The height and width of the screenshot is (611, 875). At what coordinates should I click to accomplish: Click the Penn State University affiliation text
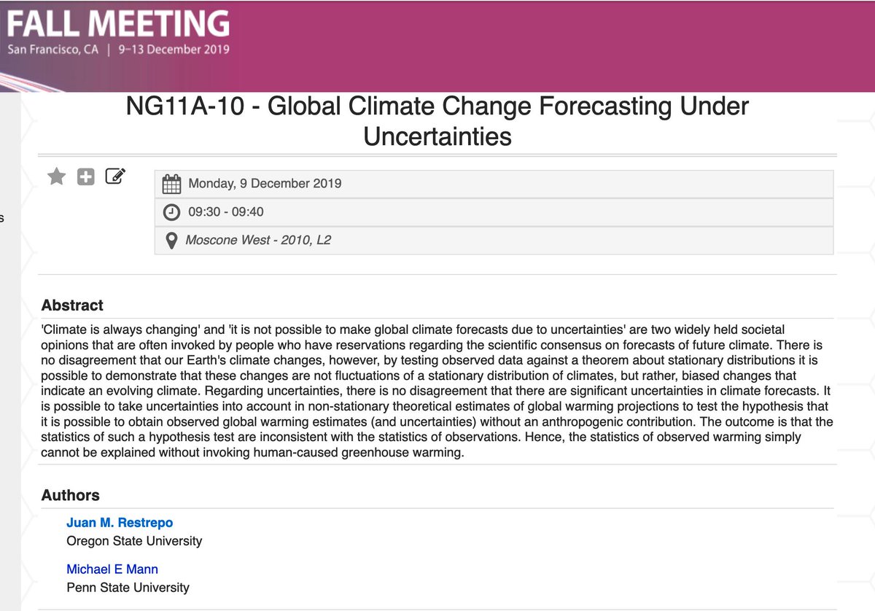pyautogui.click(x=128, y=587)
